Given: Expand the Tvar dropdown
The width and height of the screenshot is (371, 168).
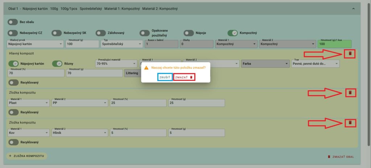Looking at the screenshot, I should [x=315, y=64].
